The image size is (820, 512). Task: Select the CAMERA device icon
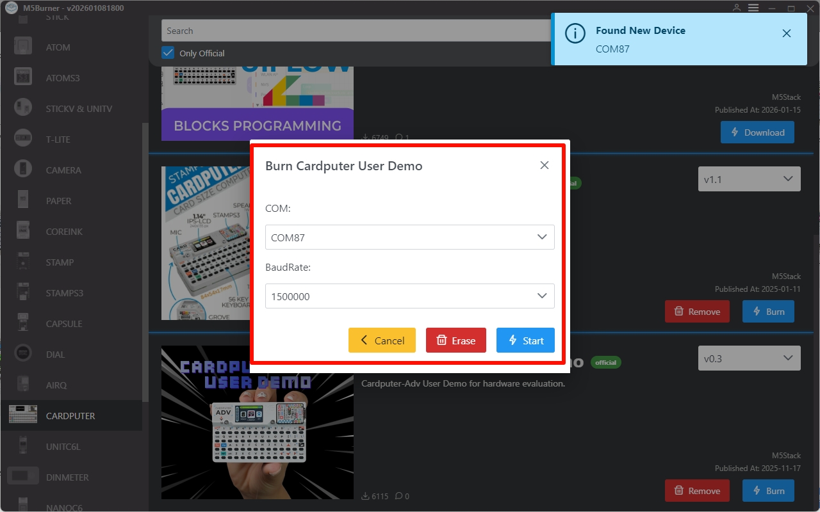click(x=23, y=170)
